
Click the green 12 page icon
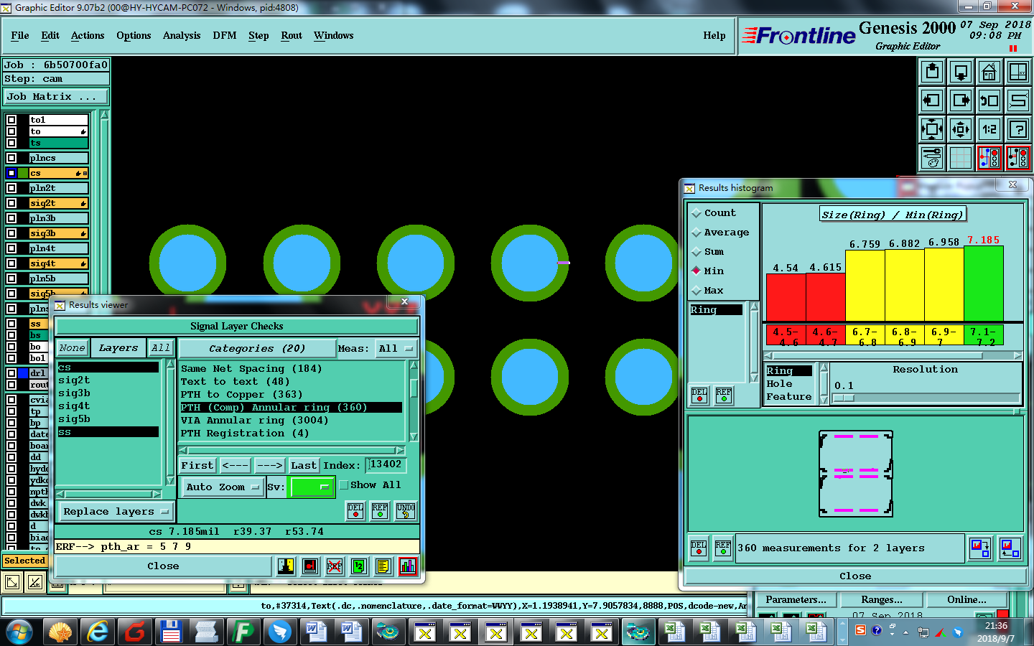tap(359, 566)
